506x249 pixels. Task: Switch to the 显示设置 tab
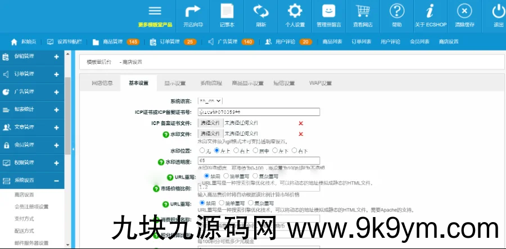click(175, 83)
